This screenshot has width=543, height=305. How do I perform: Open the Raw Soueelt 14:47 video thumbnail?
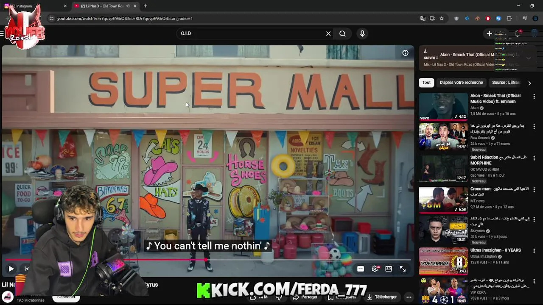[443, 136]
